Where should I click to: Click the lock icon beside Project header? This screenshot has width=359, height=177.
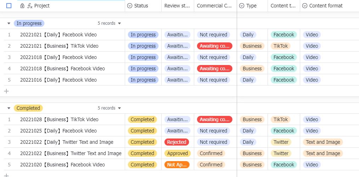coord(23,6)
